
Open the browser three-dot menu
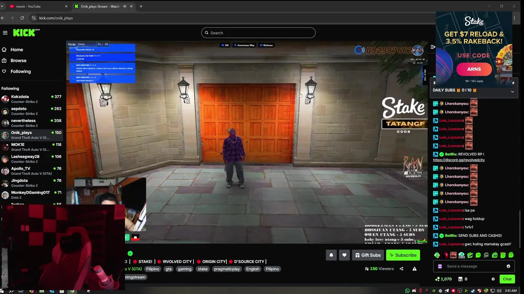pyautogui.click(x=515, y=18)
